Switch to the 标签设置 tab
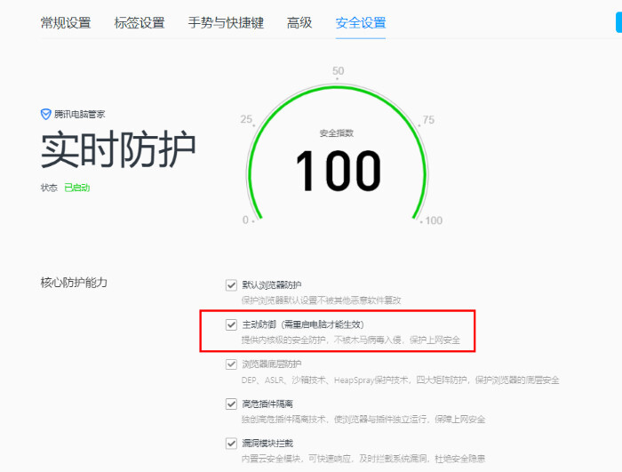 [x=140, y=23]
